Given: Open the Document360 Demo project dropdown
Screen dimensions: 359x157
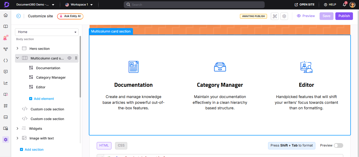Looking at the screenshot, I should 35,5.
